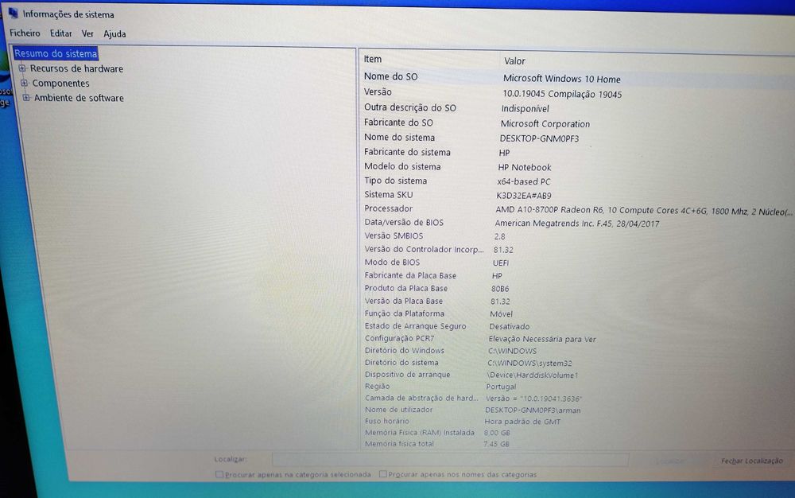Expand the Ambiente de software node
The width and height of the screenshot is (795, 498).
pos(26,97)
